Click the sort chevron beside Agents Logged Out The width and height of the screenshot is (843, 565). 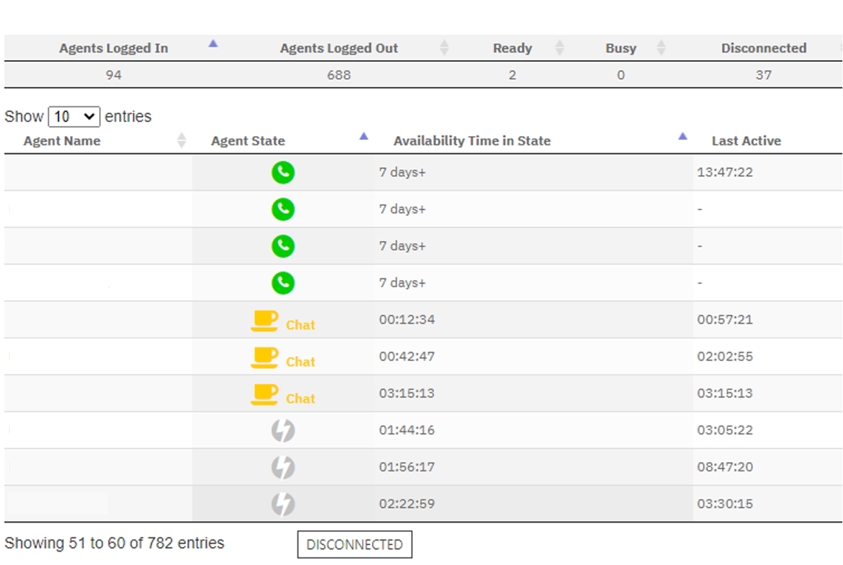444,48
